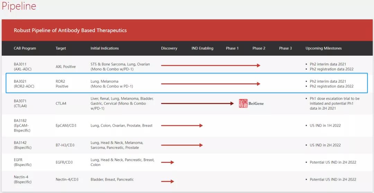
Task: Select the IND Enabling column header
Action: click(202, 48)
